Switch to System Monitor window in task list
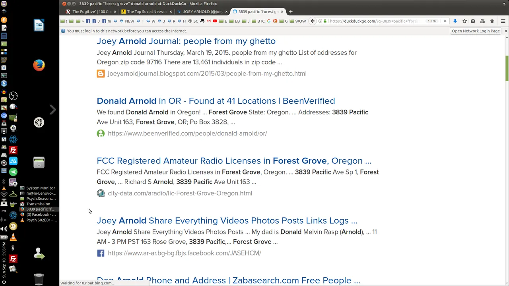Image resolution: width=509 pixels, height=286 pixels. tap(39, 188)
